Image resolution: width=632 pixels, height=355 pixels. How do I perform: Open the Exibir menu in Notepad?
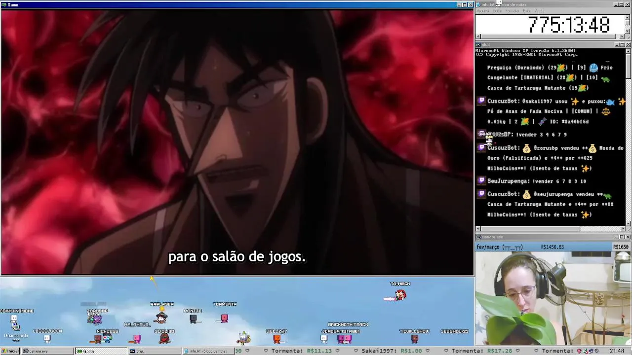pos(527,11)
